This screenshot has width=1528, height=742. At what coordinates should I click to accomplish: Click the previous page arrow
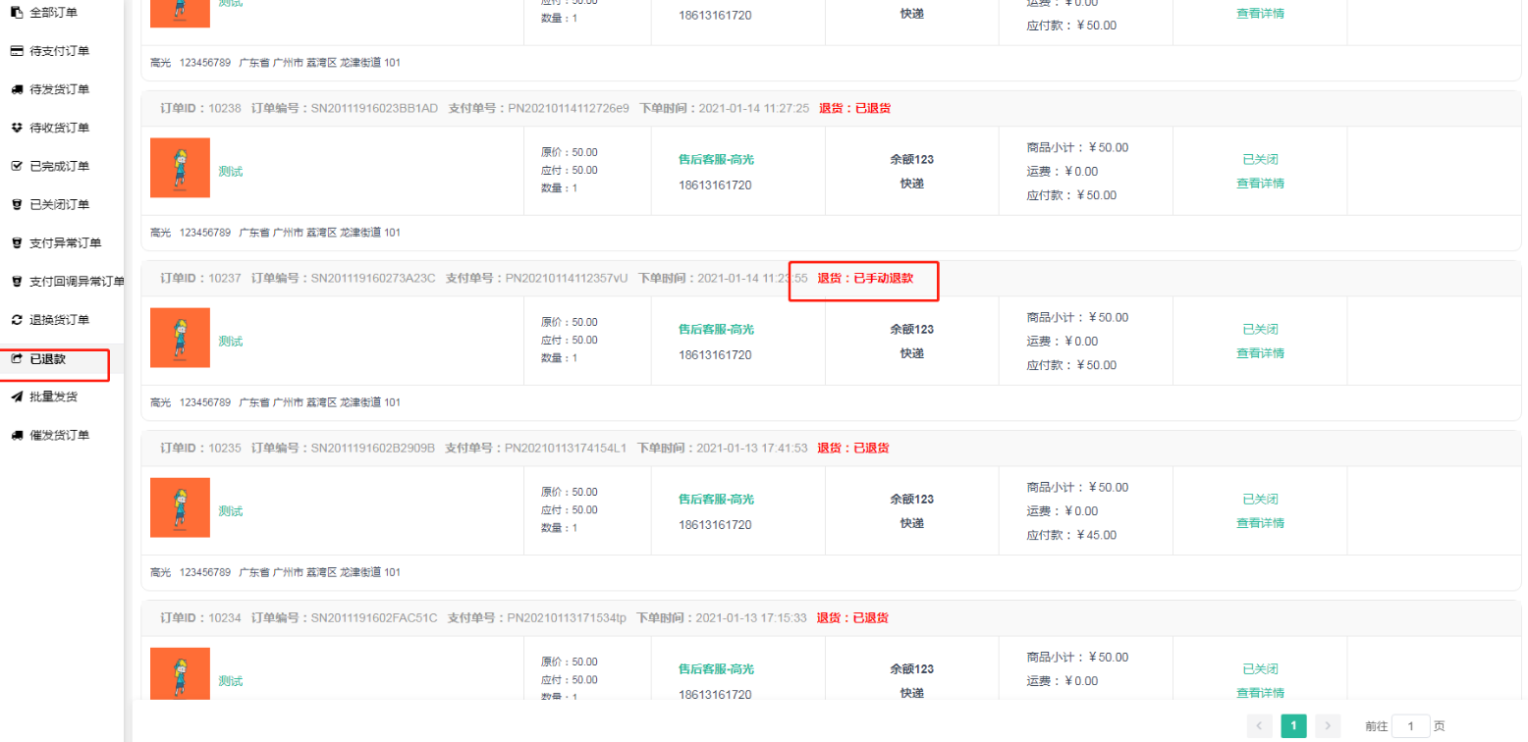click(x=1260, y=726)
